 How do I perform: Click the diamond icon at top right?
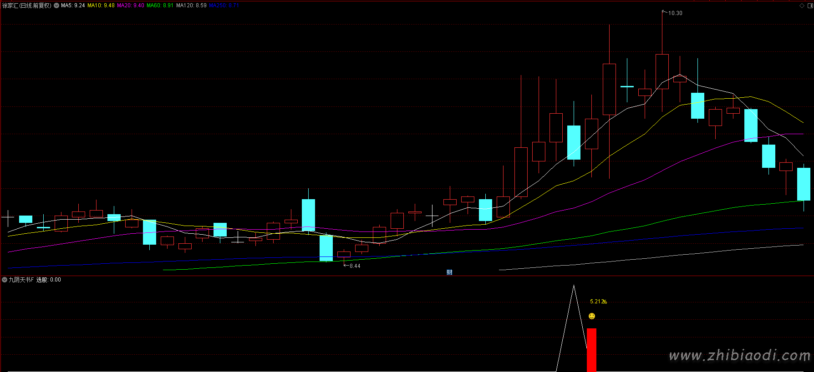pos(802,5)
